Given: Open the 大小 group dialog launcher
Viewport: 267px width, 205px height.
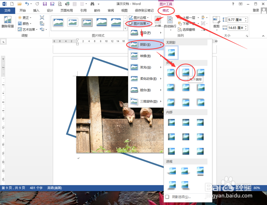Looking at the screenshot, I should click(247, 36).
